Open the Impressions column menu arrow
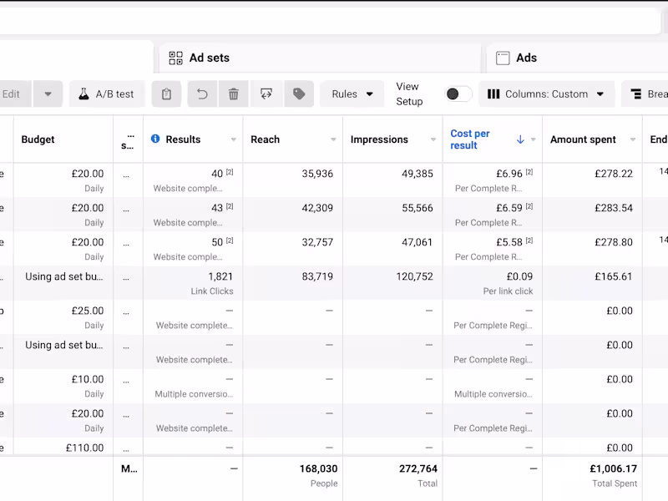Screen dimensions: 668x501 tap(433, 140)
